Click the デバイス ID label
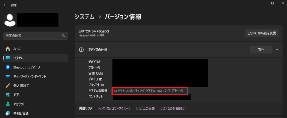This screenshot has width=287, height=118. pyautogui.click(x=95, y=79)
